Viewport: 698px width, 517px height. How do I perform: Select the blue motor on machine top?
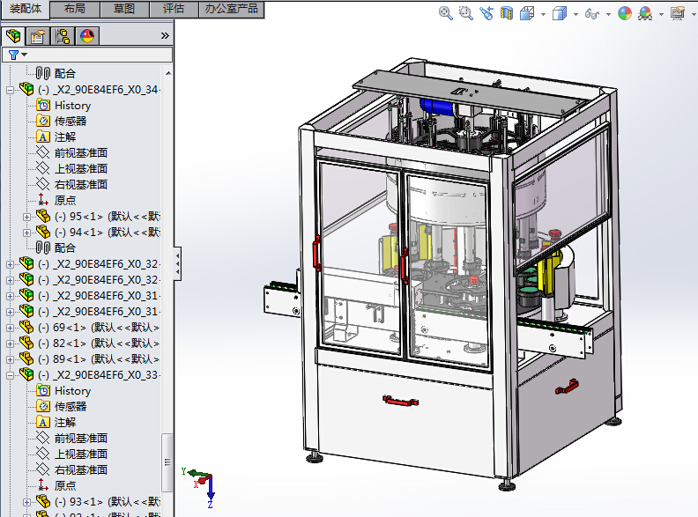437,107
